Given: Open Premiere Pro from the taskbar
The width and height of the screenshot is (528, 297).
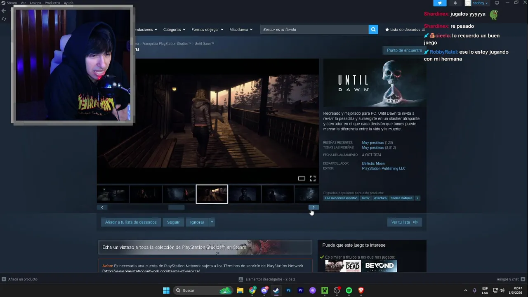Looking at the screenshot, I should tap(300, 290).
